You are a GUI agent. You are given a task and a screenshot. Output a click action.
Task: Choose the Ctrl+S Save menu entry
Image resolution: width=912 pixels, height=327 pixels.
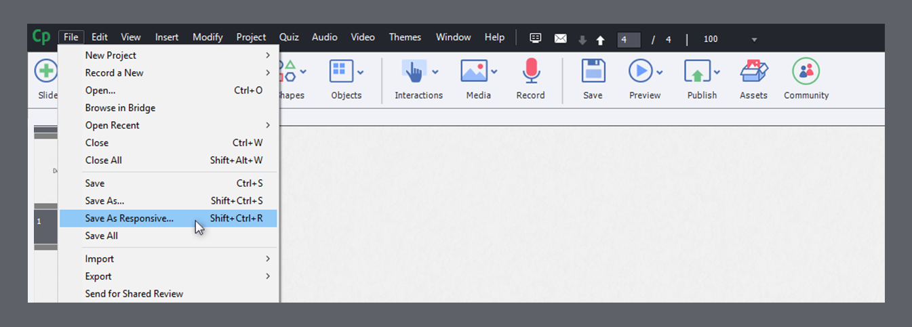tap(168, 183)
